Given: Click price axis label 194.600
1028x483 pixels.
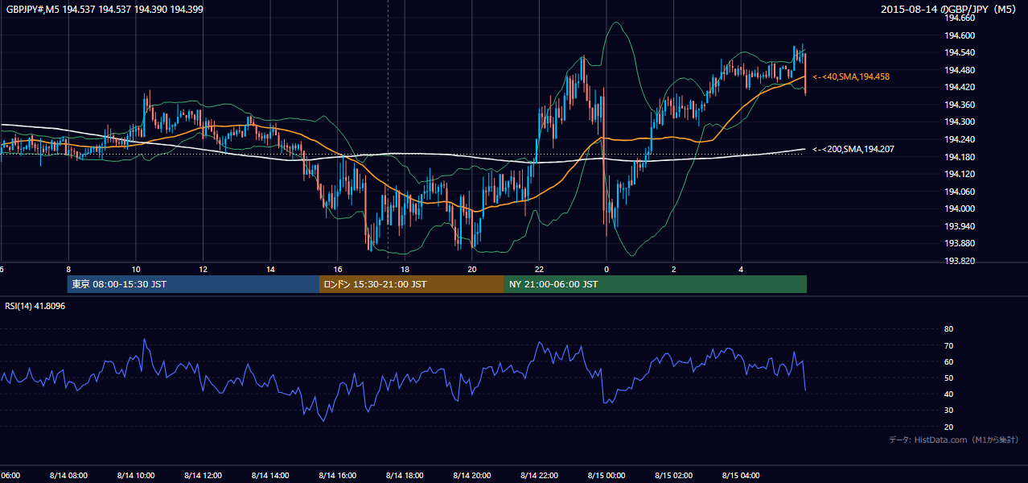Looking at the screenshot, I should click(x=960, y=35).
